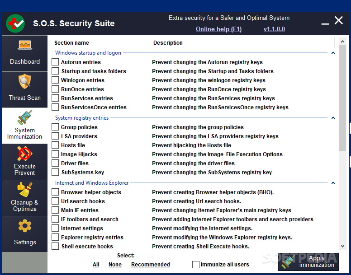Click Apply immunization button

(308, 262)
